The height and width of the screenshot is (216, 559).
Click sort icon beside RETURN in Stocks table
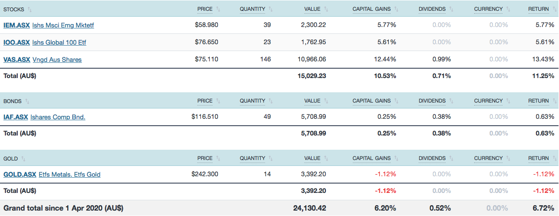click(554, 9)
